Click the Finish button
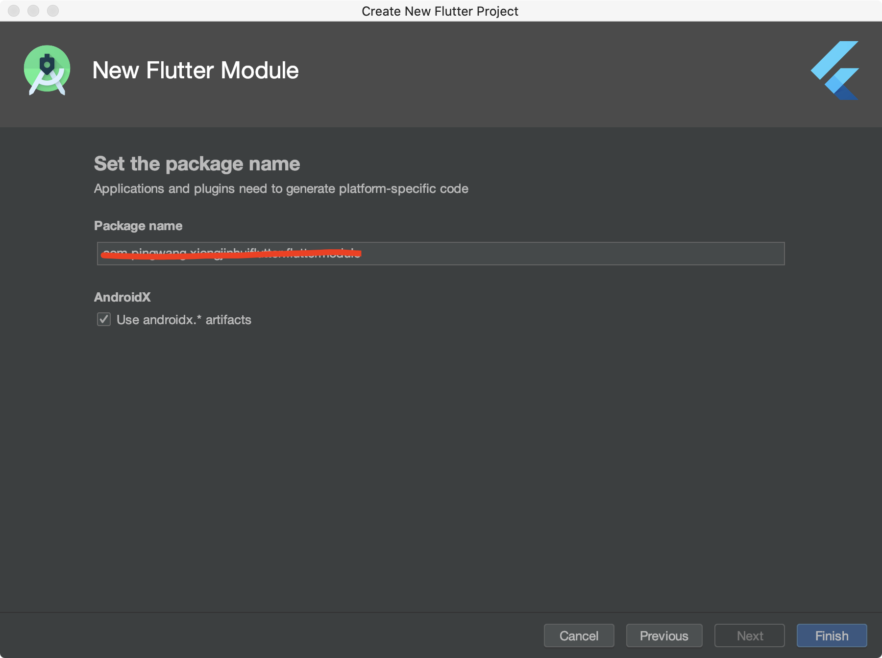The image size is (882, 658). tap(832, 635)
